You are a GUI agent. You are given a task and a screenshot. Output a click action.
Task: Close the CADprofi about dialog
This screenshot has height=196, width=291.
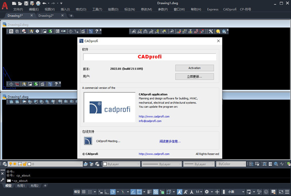218,41
